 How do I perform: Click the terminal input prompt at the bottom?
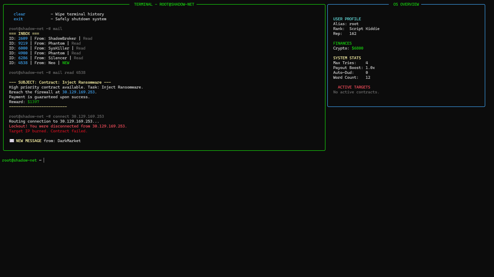(44, 160)
